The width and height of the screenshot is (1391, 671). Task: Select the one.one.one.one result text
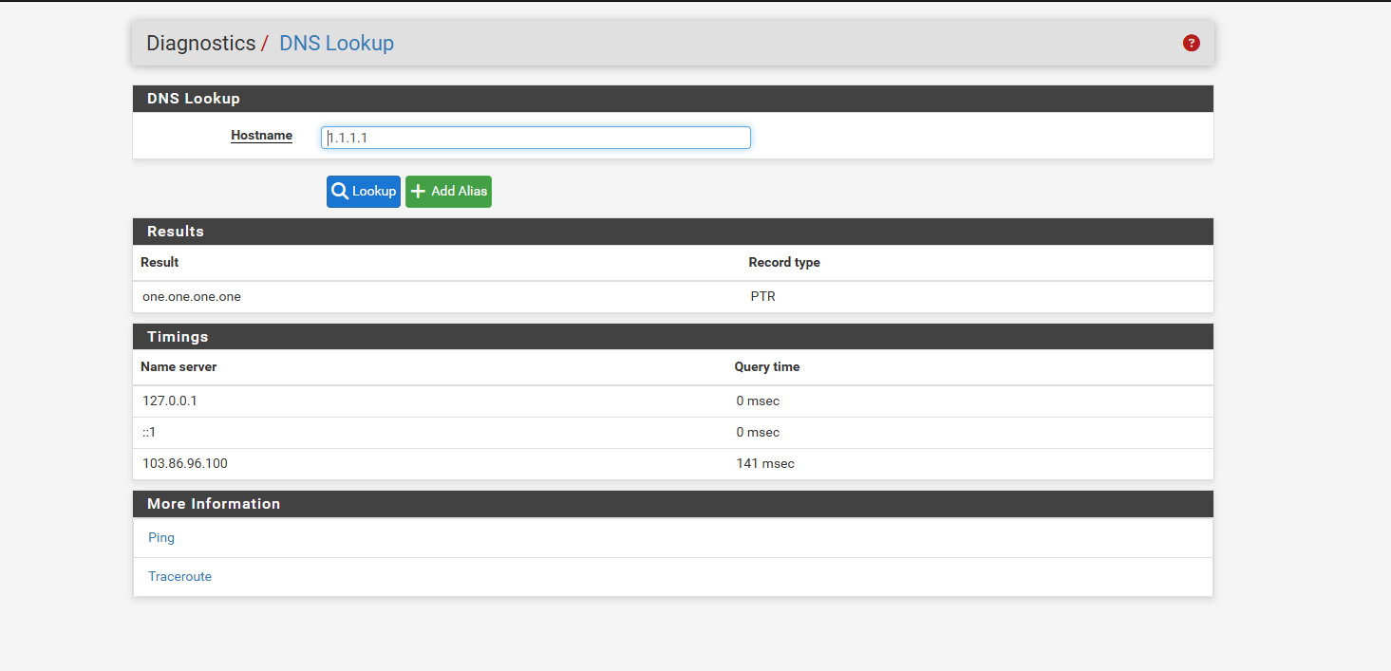point(192,296)
